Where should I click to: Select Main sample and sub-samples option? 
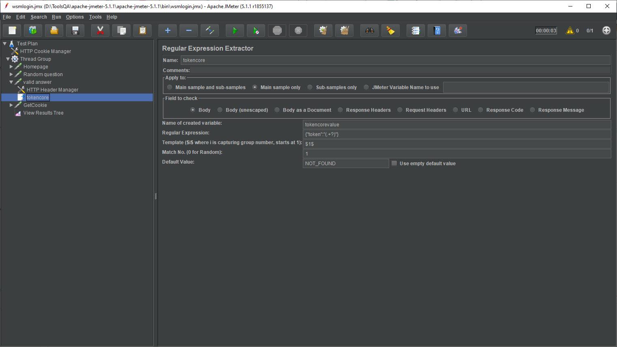click(x=170, y=87)
